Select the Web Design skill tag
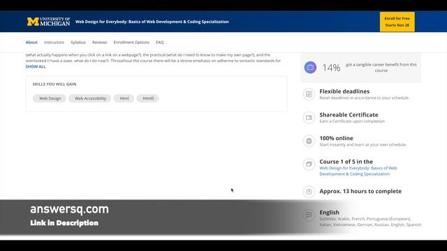The width and height of the screenshot is (447, 251). 50,98
